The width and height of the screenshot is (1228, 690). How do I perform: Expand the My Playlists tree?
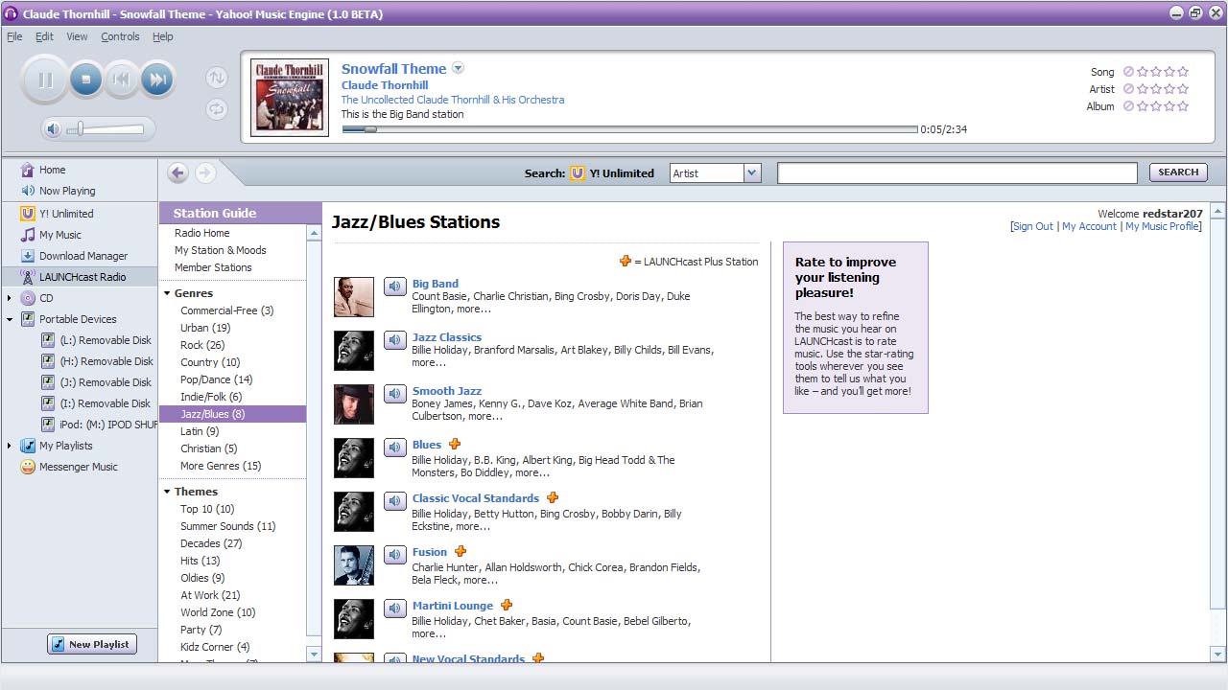(x=10, y=446)
